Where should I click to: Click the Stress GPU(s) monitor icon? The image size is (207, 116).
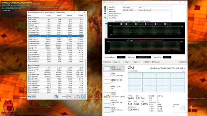point(105,18)
